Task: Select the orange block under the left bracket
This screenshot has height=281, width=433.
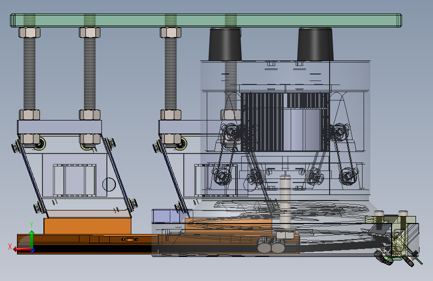Action: 87,226
